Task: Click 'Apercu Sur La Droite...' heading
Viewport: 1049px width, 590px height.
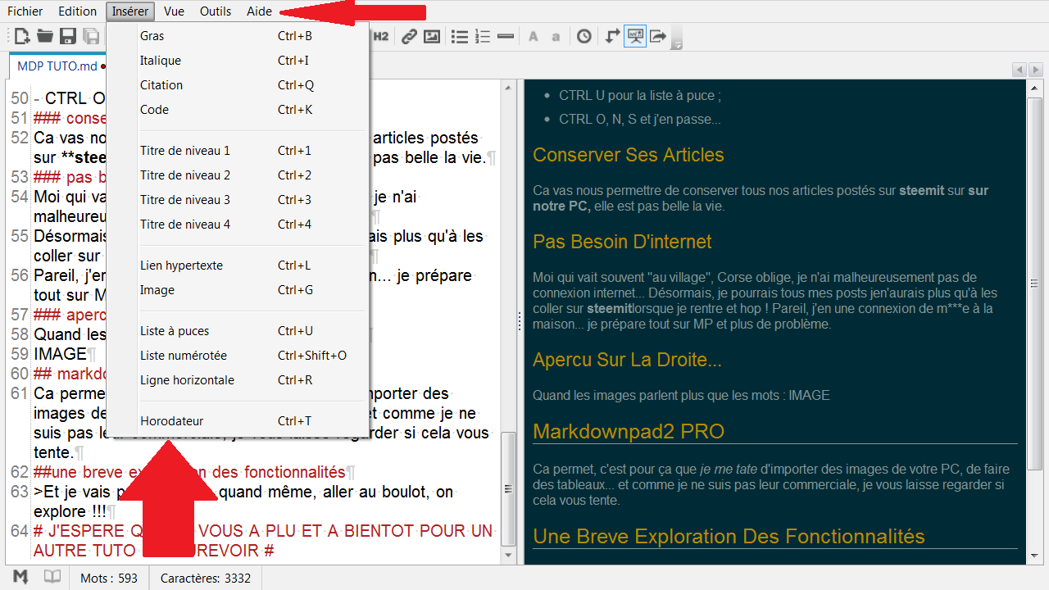Action: [x=627, y=360]
